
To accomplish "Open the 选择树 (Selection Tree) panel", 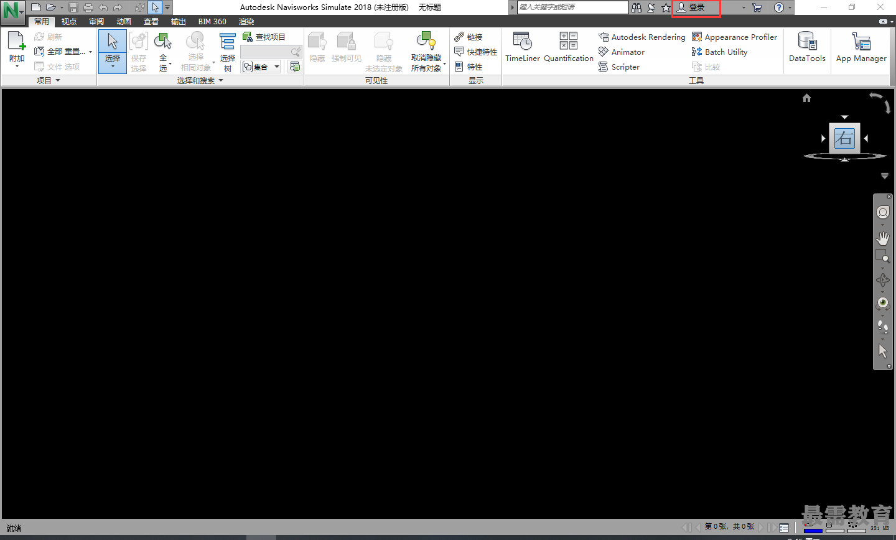I will tap(228, 52).
